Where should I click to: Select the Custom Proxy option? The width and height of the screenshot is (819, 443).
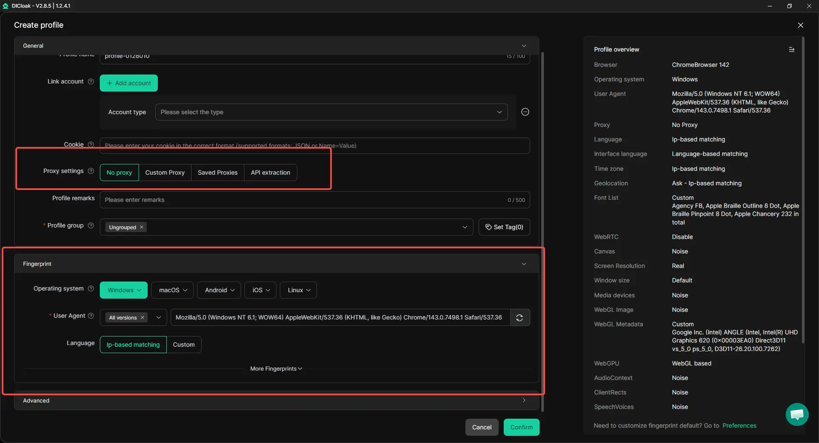tap(165, 173)
